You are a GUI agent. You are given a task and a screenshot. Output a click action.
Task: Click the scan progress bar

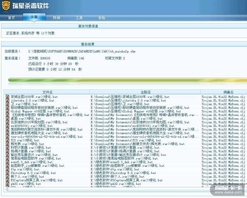pyautogui.click(x=127, y=80)
